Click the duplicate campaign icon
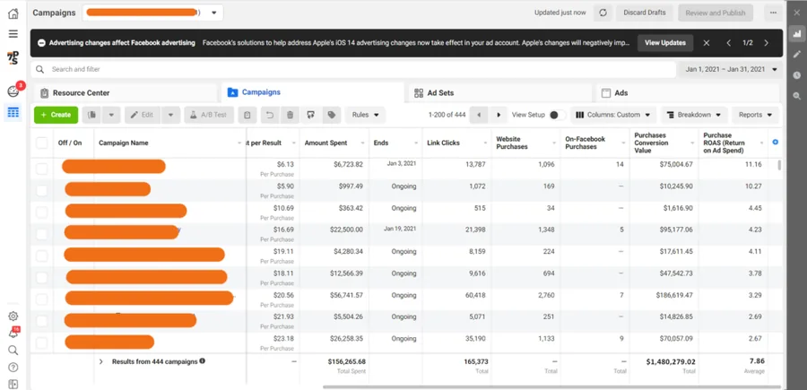Screen dimensions: 807x390 tap(92, 115)
